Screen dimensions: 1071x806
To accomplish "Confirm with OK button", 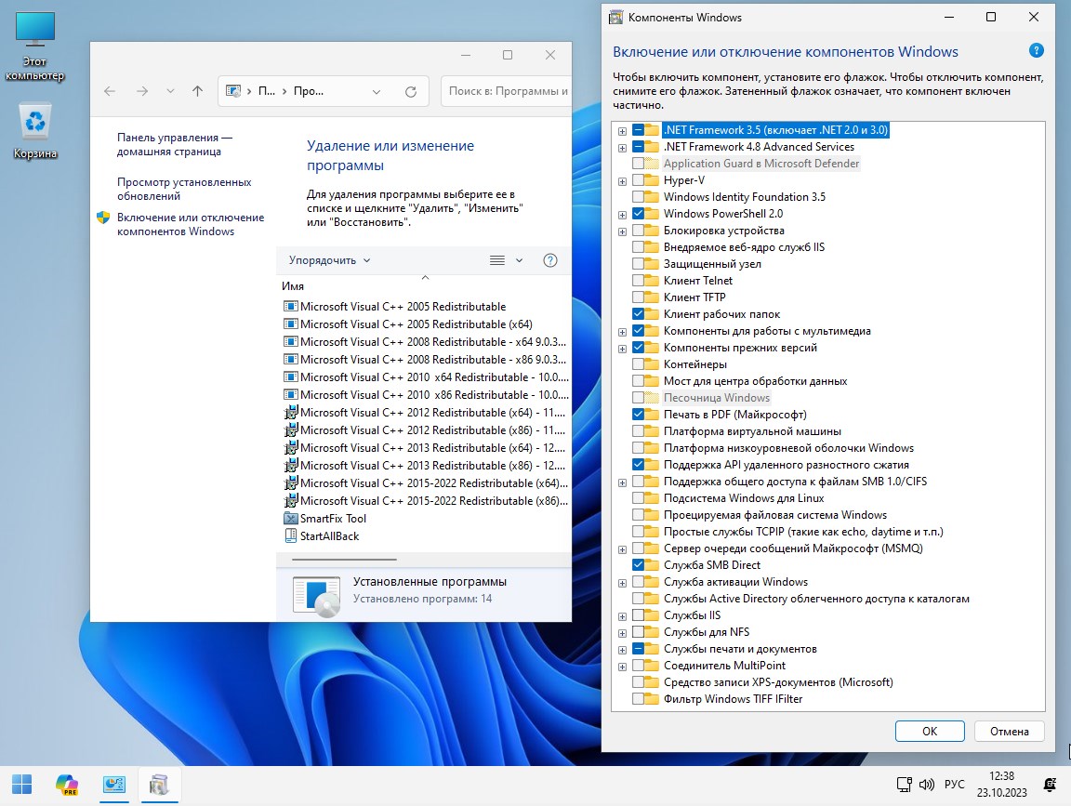I will (930, 731).
